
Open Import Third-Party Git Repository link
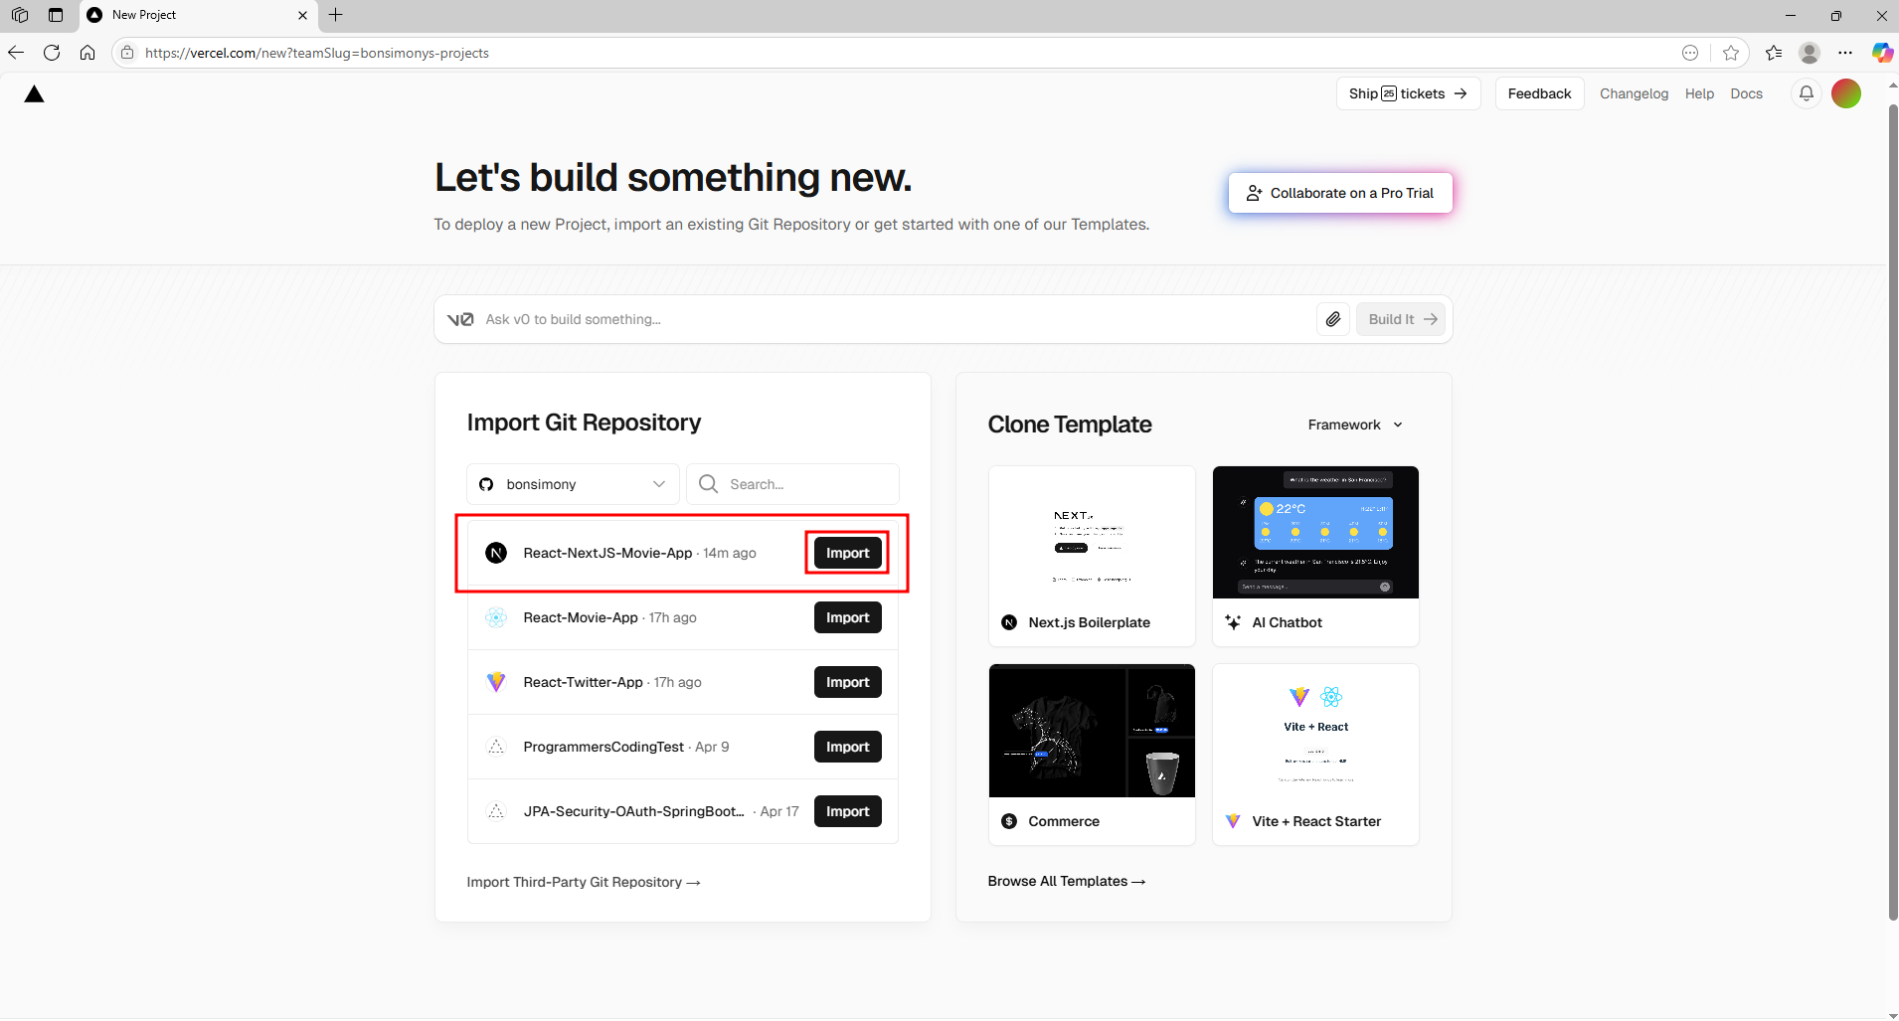pos(584,882)
